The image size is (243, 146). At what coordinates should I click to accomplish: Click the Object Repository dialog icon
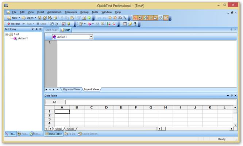click(124, 24)
